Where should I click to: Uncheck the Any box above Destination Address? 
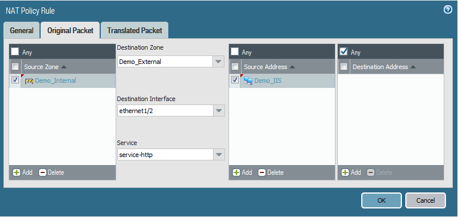click(x=344, y=51)
